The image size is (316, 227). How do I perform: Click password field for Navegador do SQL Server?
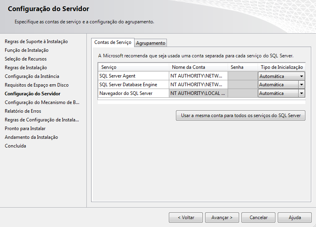243,93
